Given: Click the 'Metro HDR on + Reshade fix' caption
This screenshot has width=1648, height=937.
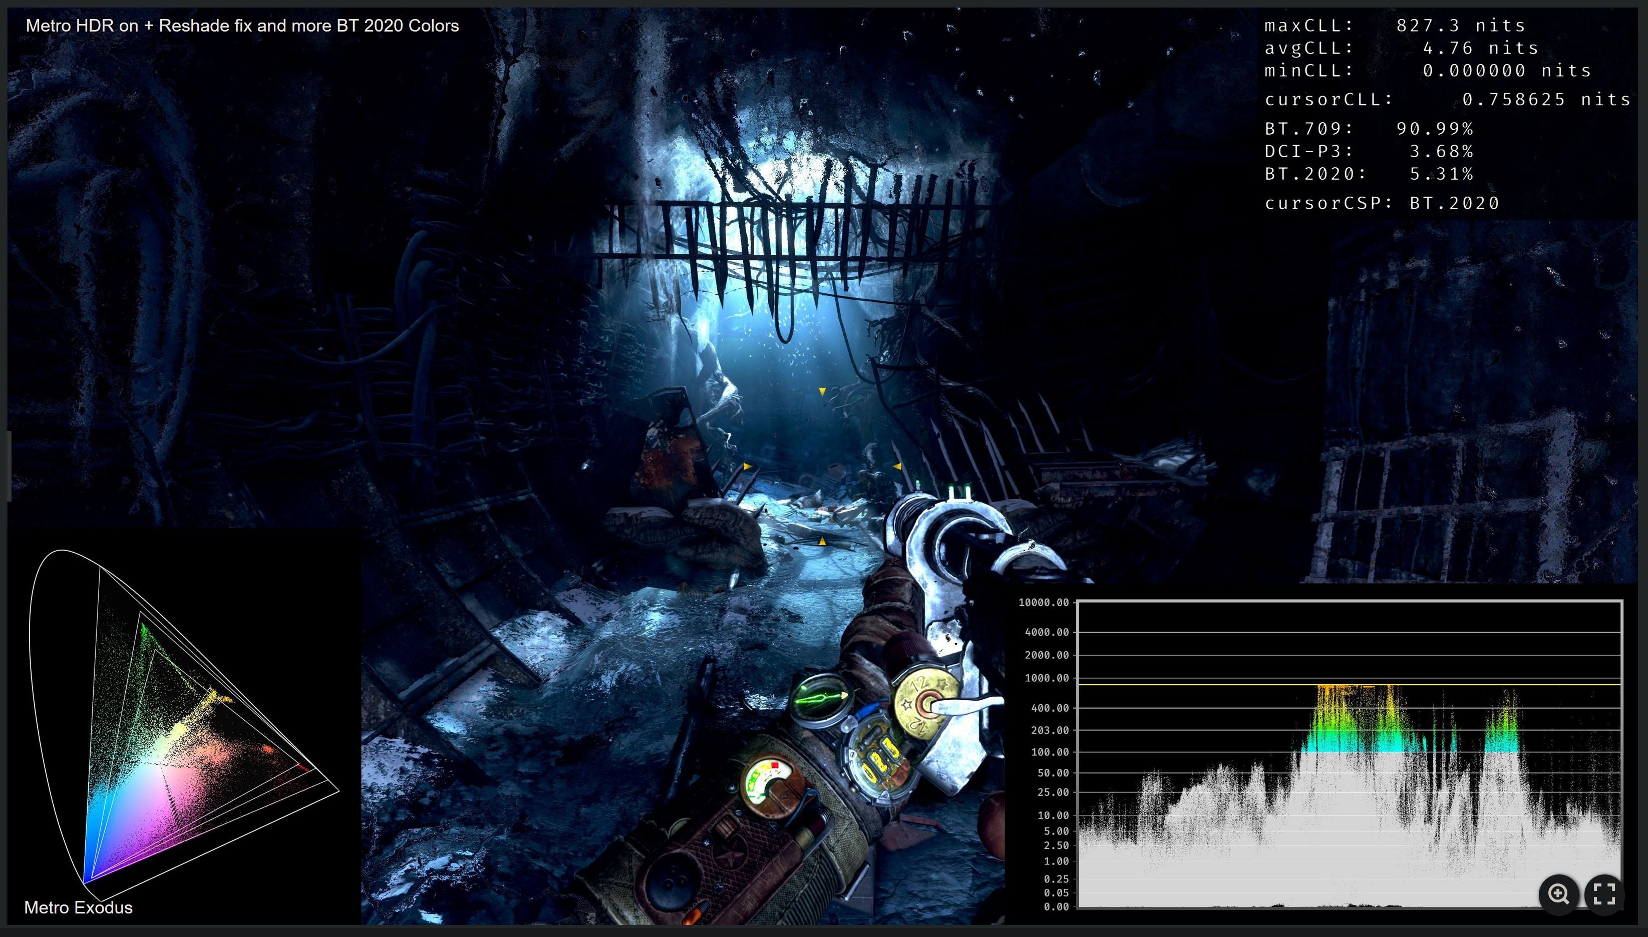Looking at the screenshot, I should (x=242, y=26).
